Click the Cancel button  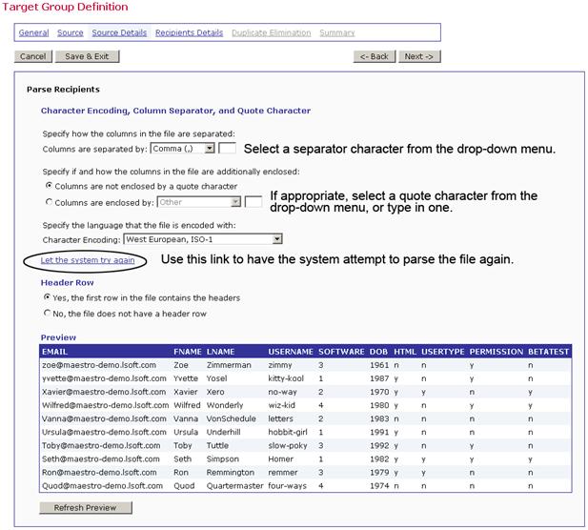point(33,56)
